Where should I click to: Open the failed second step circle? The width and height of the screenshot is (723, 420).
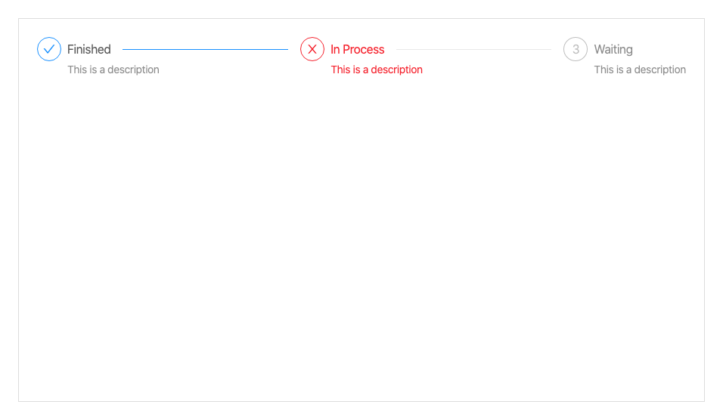tap(312, 49)
